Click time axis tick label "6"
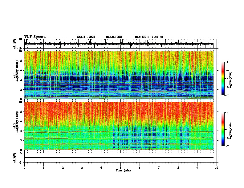Screen dimensions: 244x188 coord(140,168)
